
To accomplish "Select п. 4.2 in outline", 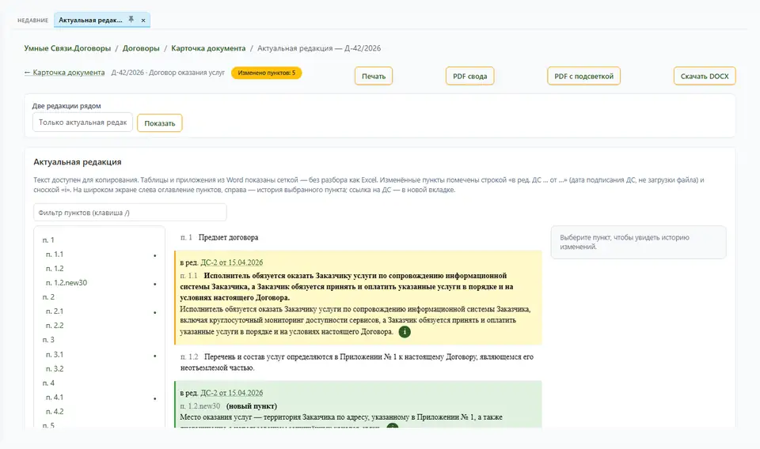I will [x=55, y=411].
